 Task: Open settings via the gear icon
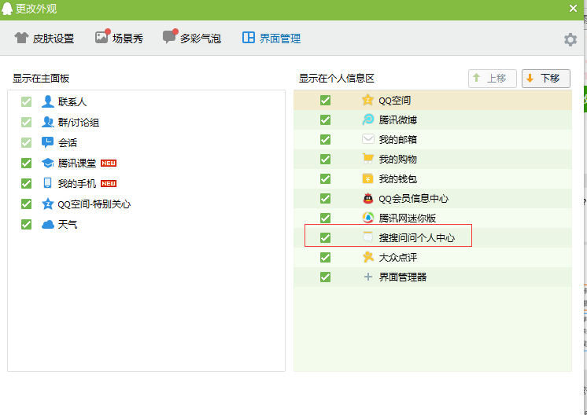click(570, 39)
